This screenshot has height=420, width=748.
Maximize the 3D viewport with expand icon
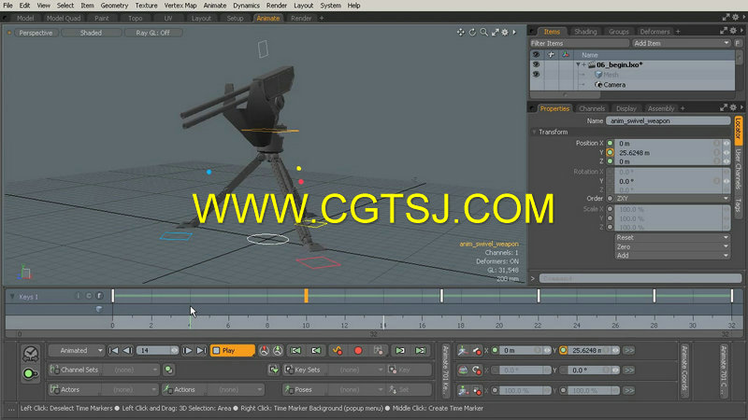(x=496, y=33)
